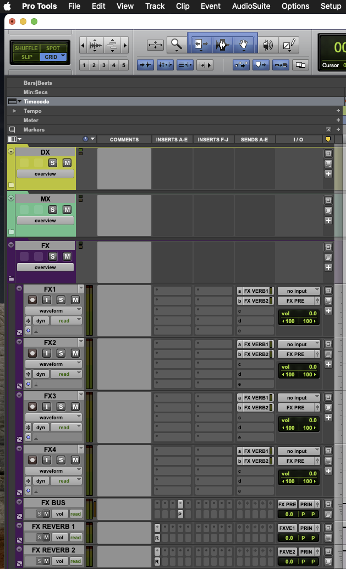The image size is (346, 569).
Task: Click the FX1 output FX PRE button
Action: (x=295, y=301)
